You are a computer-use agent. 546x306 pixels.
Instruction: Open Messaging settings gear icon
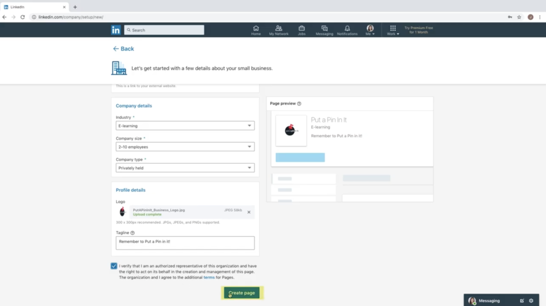tap(531, 301)
